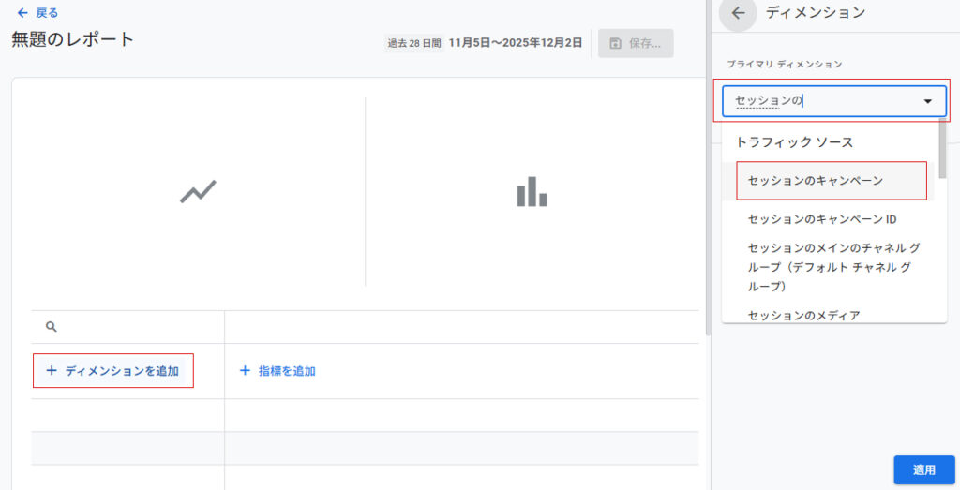Screen dimensions: 960x490
Task: Click the plus icon beside ディメンションを追加
Action: pyautogui.click(x=52, y=371)
